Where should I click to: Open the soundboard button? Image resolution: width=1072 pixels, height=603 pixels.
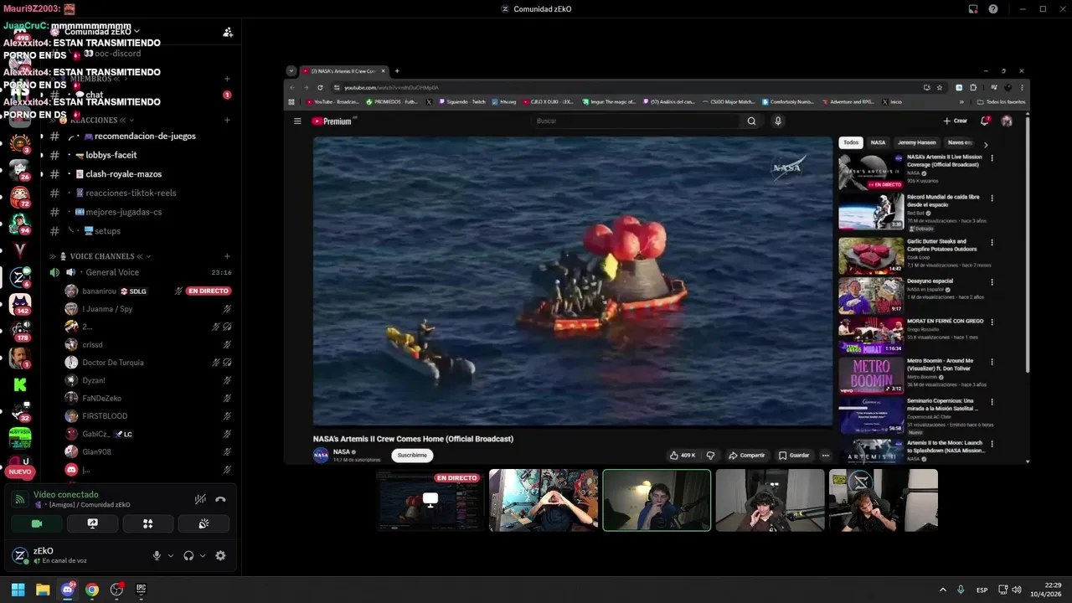coord(204,523)
